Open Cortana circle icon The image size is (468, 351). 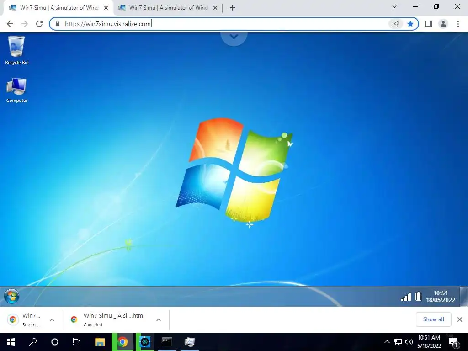[55, 342]
